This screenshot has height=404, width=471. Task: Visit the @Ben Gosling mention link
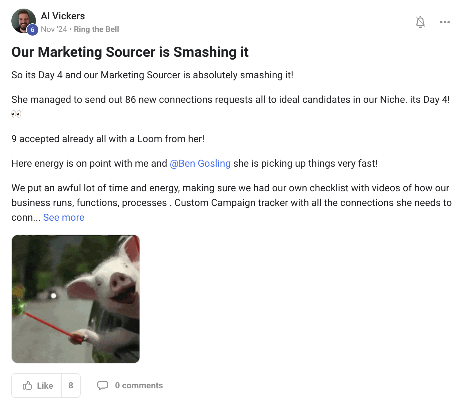point(200,163)
